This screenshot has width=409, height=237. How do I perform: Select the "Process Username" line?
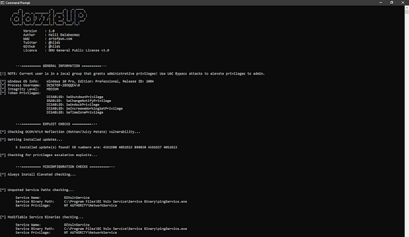click(40, 85)
